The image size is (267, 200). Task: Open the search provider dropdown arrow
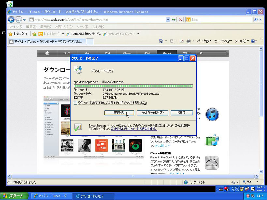pyautogui.click(x=260, y=20)
